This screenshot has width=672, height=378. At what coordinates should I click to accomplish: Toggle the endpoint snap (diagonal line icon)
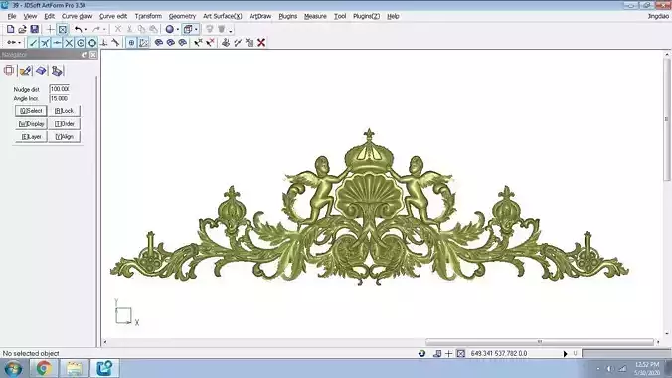pyautogui.click(x=33, y=43)
